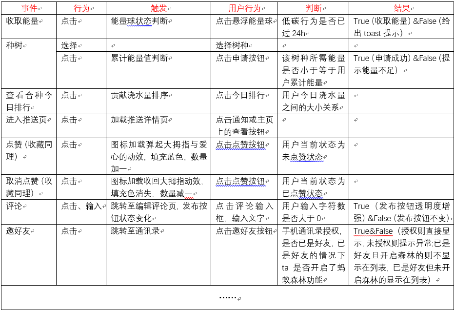Click the 贡献浇水量排序 cell
This screenshot has height=311, width=455.
(x=139, y=95)
